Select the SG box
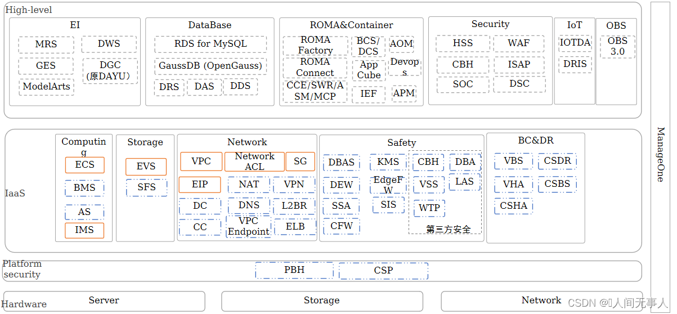 pyautogui.click(x=301, y=162)
